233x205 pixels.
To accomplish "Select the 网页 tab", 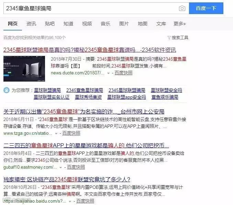I will pos(13,24).
